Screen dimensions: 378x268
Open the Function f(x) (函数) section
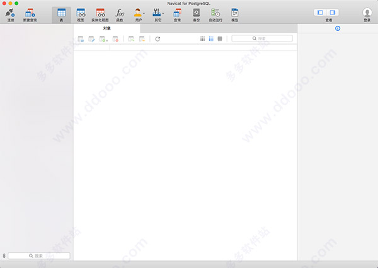(120, 15)
